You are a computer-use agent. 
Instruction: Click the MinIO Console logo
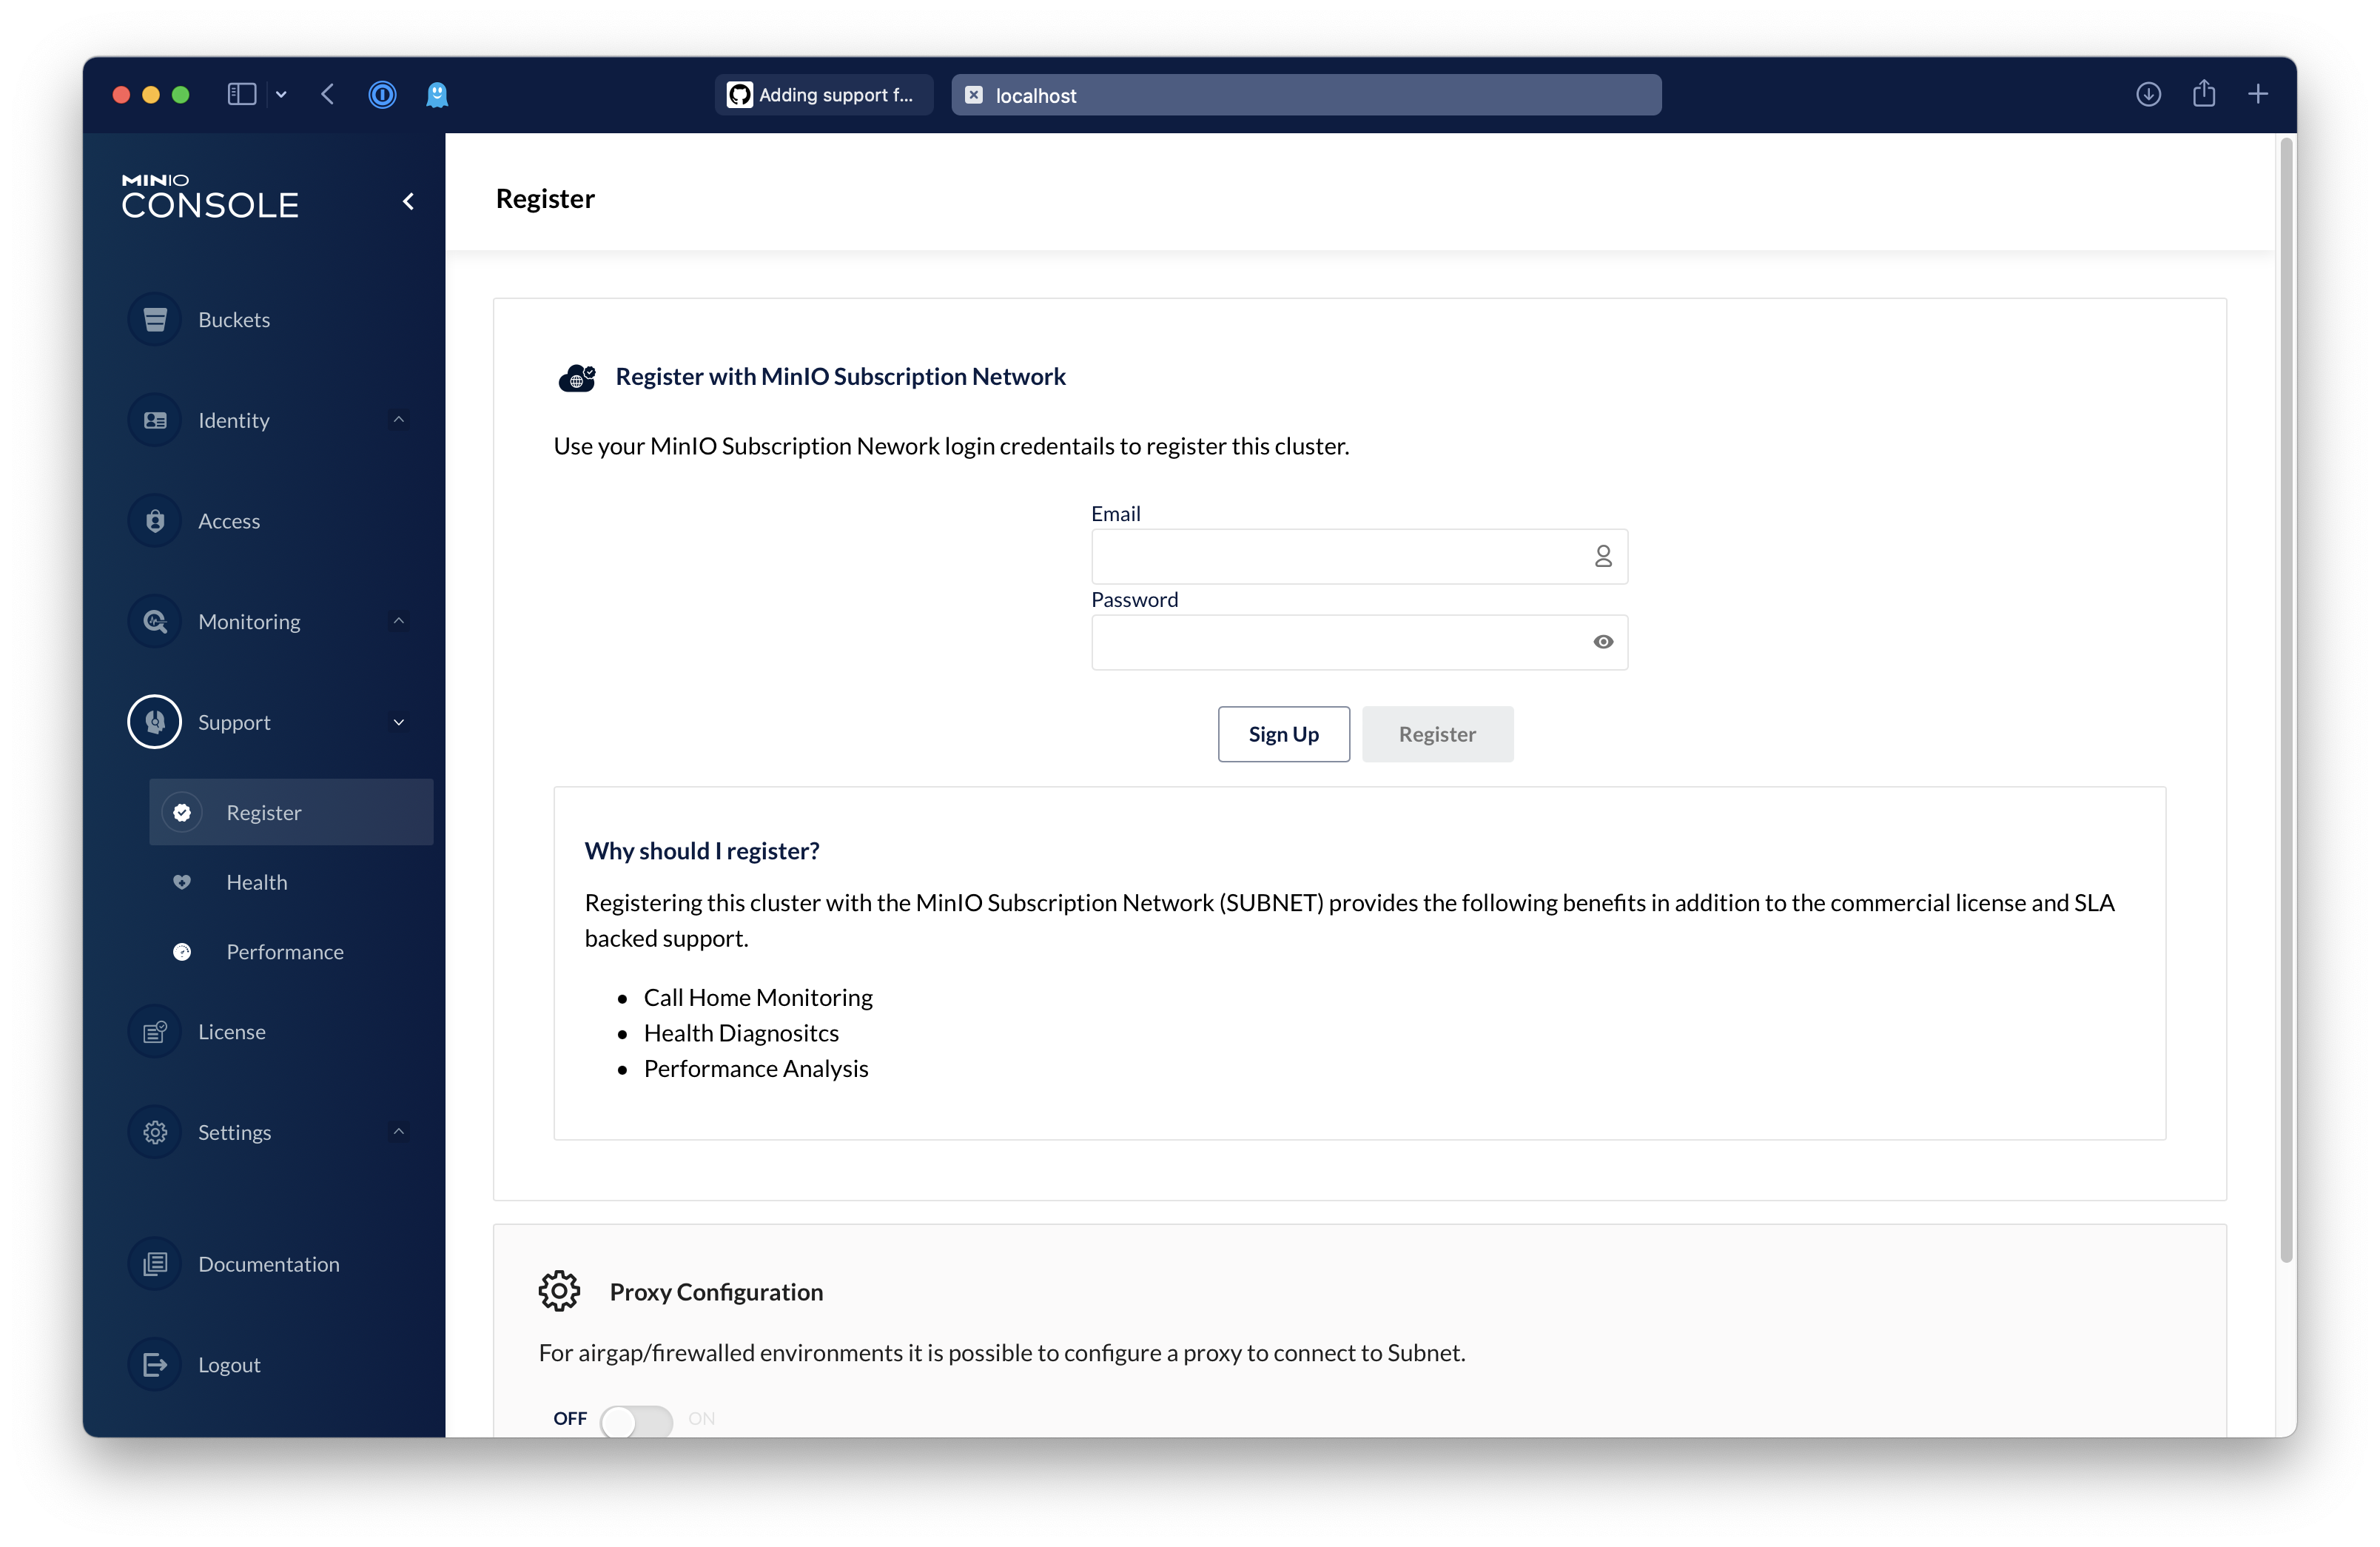pyautogui.click(x=210, y=196)
